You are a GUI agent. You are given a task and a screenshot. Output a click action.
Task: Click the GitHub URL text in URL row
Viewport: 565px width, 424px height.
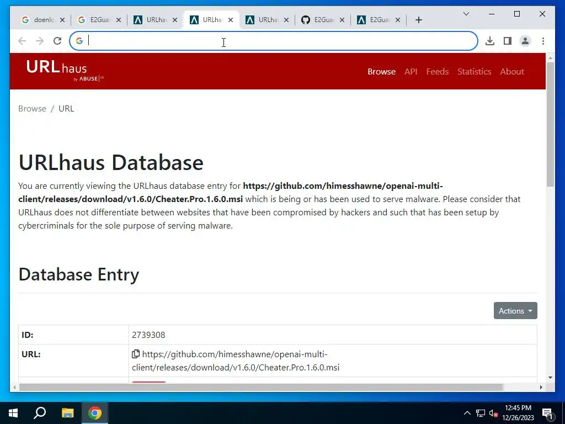coord(236,361)
